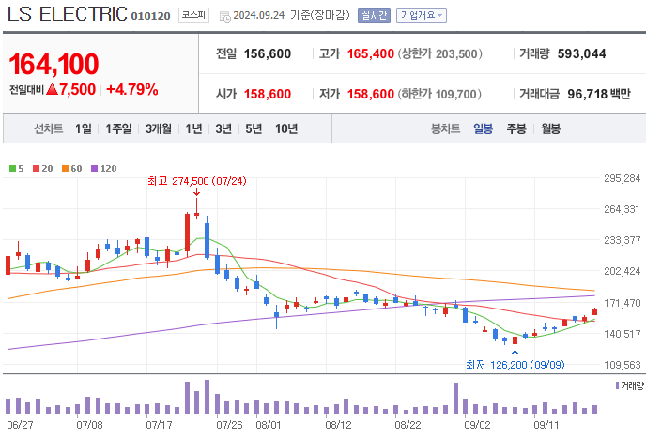Click the green 5-day moving average swatch
Image resolution: width=646 pixels, height=437 pixels.
point(12,168)
